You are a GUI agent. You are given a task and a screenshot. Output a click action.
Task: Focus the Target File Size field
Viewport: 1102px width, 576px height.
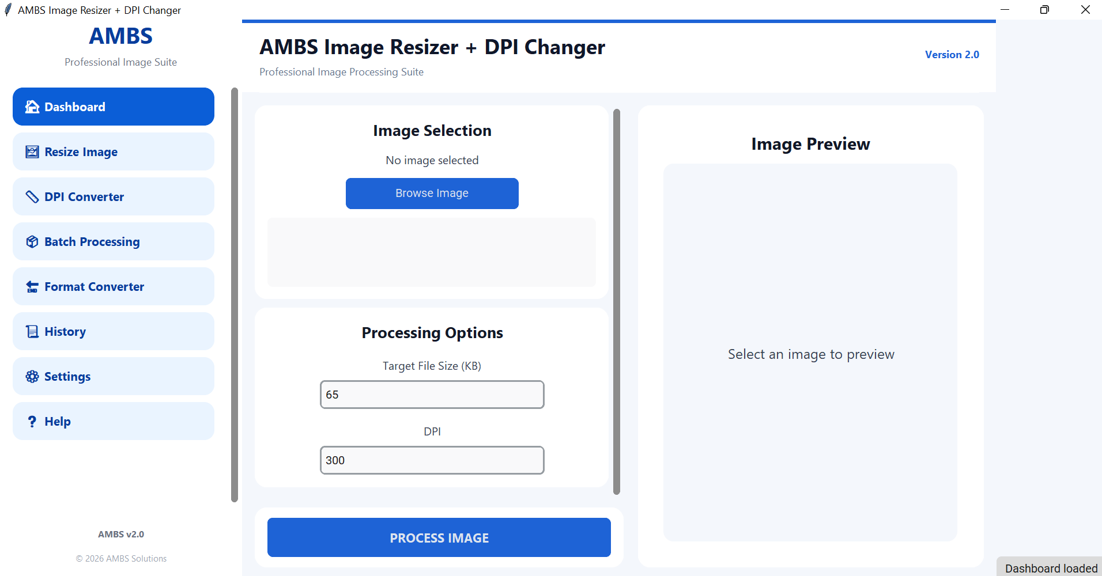tap(432, 395)
